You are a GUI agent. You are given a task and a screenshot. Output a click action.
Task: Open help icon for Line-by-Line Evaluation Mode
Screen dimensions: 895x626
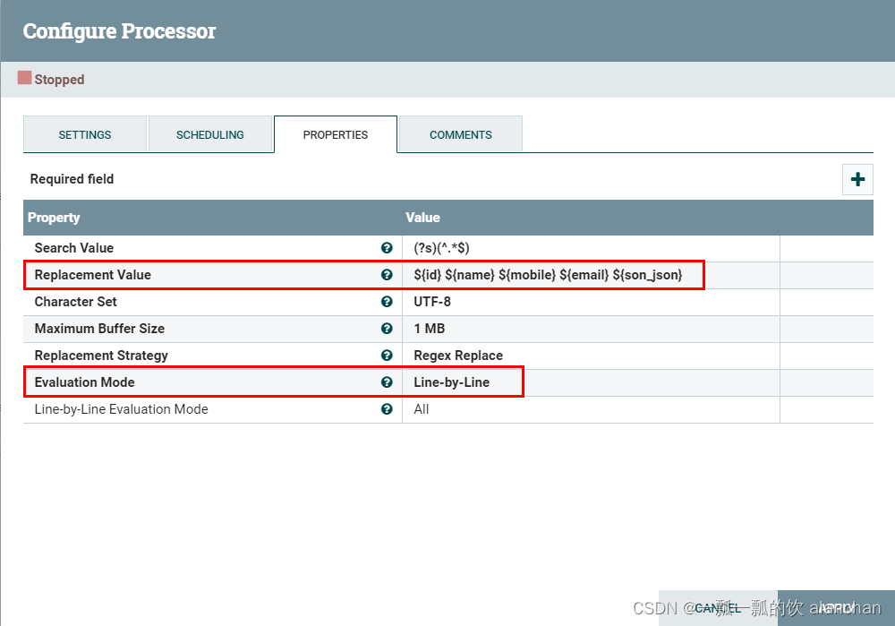coord(387,409)
